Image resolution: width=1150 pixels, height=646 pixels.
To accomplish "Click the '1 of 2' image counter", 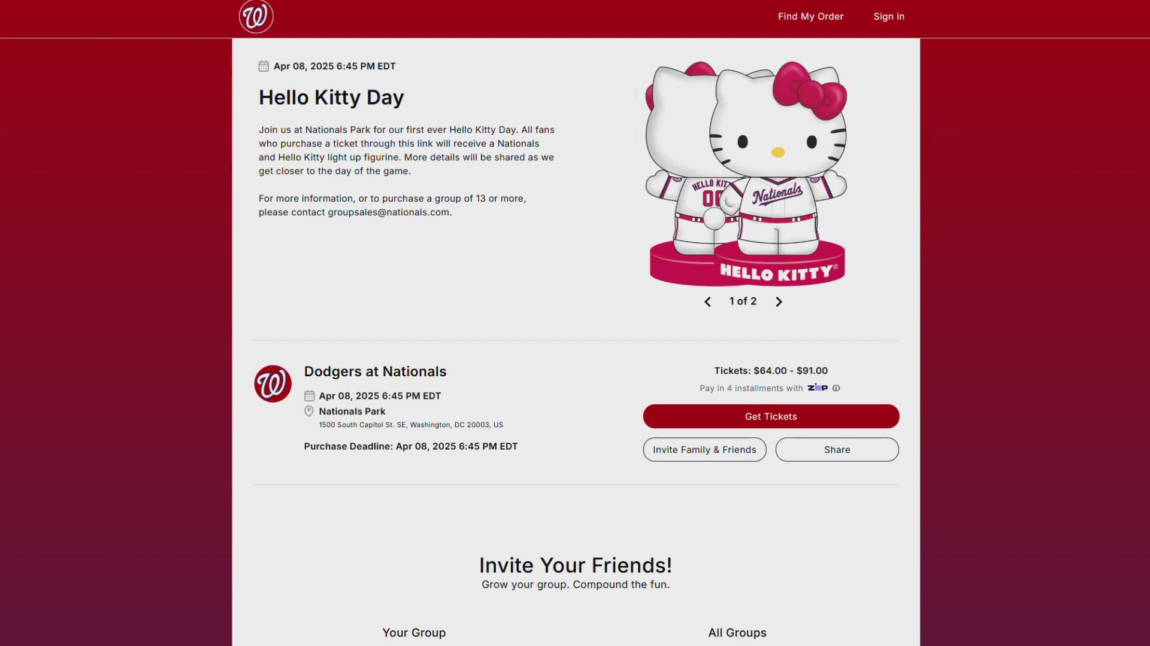I will (743, 301).
